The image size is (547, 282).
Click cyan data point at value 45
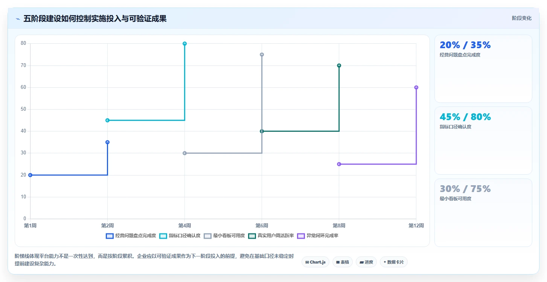point(107,120)
